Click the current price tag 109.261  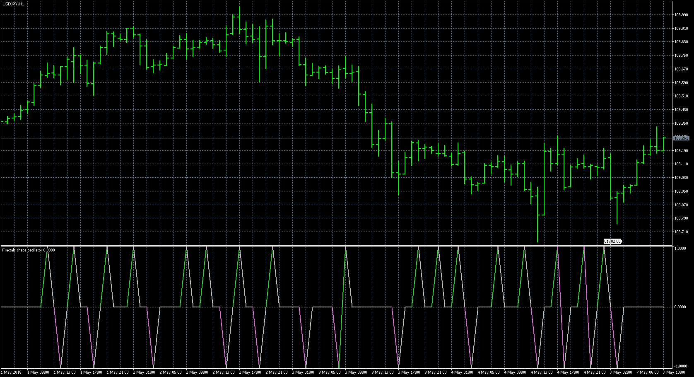pos(681,138)
